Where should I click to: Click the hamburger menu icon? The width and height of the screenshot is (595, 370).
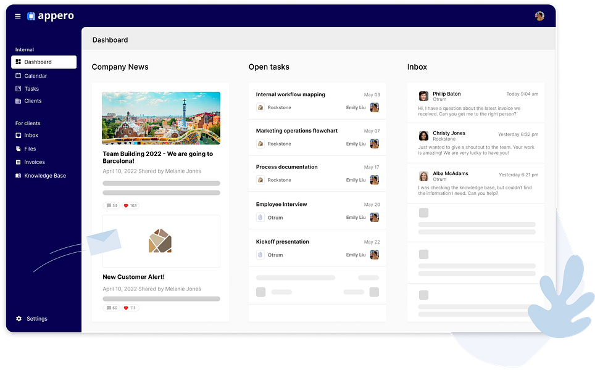coord(17,16)
